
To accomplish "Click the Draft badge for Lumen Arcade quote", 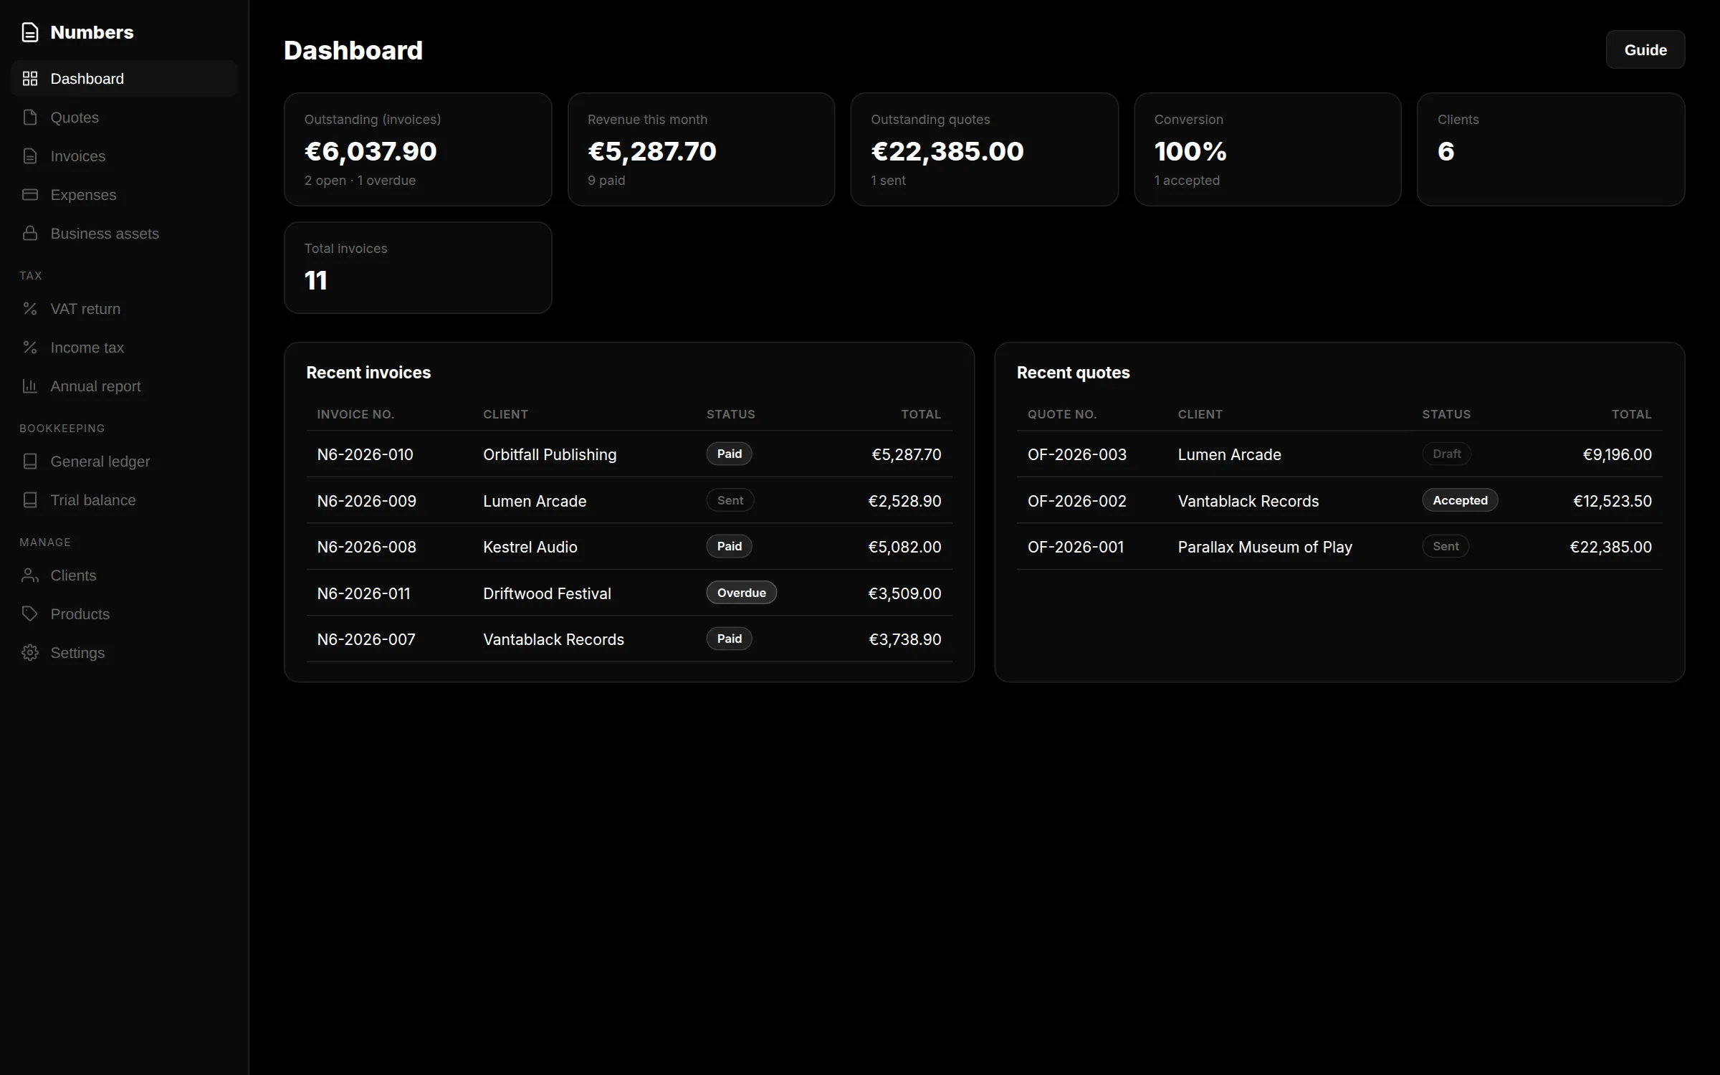I will [x=1446, y=454].
